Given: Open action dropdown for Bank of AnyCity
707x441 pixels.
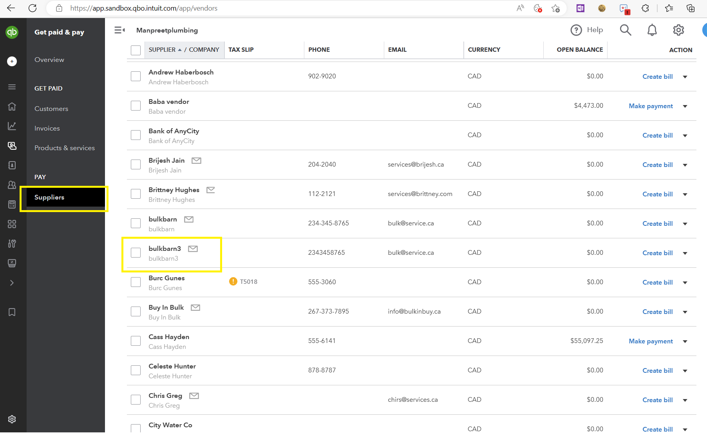Looking at the screenshot, I should click(x=685, y=136).
